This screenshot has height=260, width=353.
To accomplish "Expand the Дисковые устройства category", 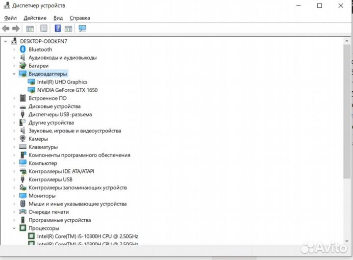I will [x=14, y=106].
